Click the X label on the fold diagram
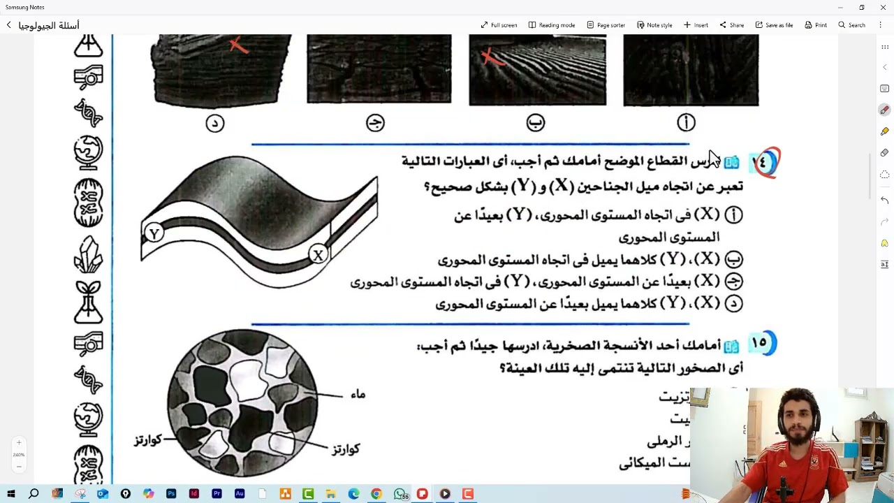Viewport: 894px width, 503px height. (318, 256)
